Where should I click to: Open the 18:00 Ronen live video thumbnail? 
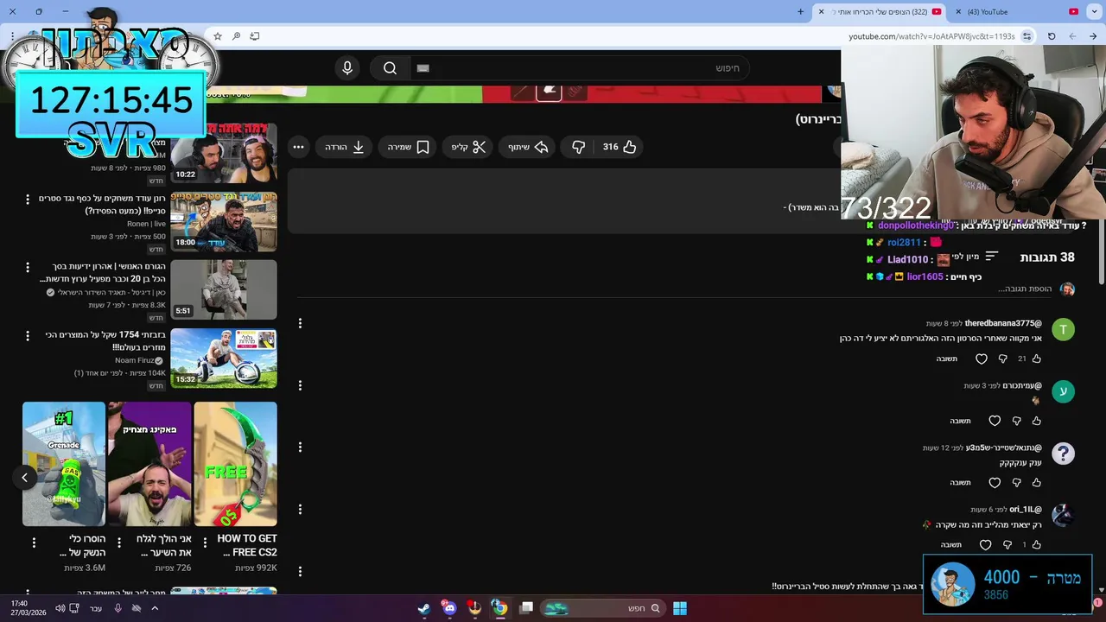click(224, 221)
